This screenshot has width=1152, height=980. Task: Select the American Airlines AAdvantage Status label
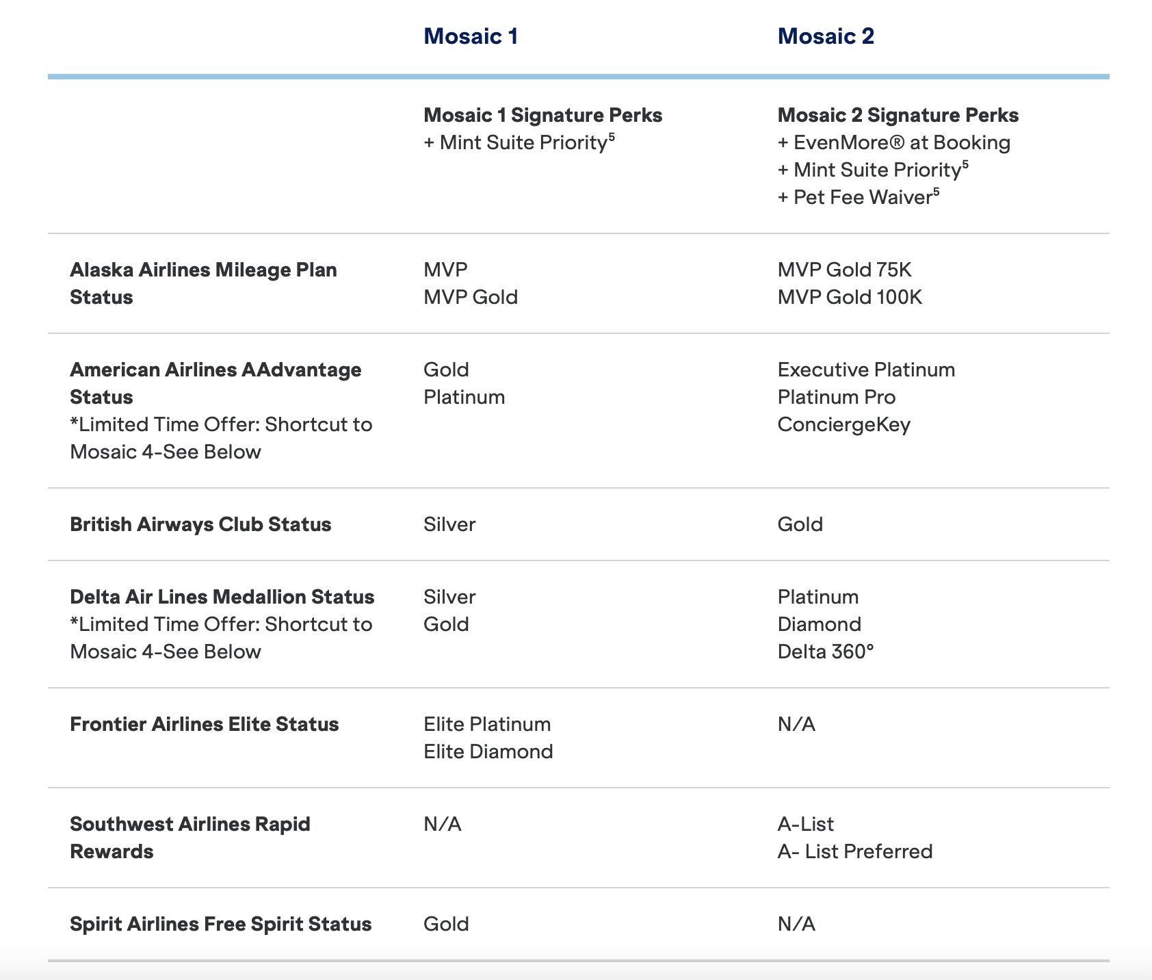click(x=215, y=383)
